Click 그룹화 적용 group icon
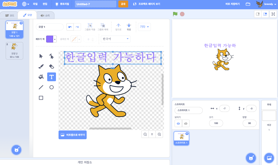Viewport: 278px width, 165px height. [x=90, y=27]
